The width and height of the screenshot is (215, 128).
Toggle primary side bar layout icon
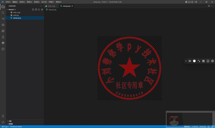187,2
